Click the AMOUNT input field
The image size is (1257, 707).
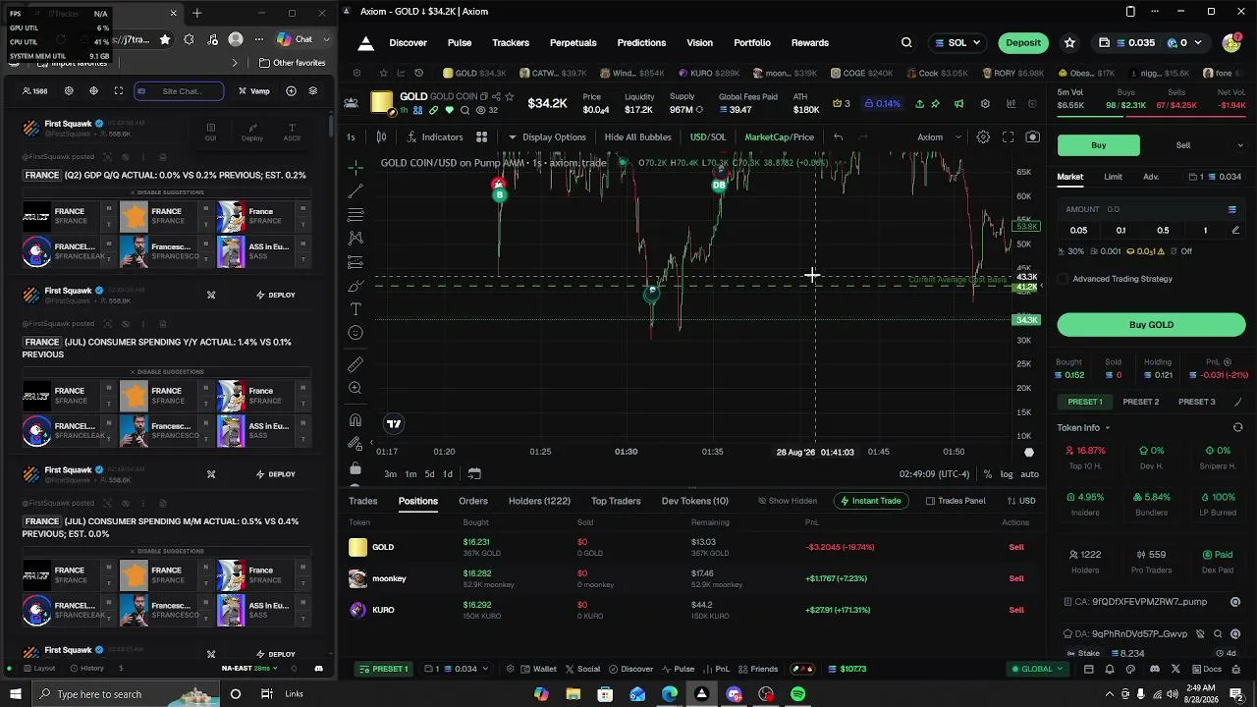click(x=1151, y=209)
